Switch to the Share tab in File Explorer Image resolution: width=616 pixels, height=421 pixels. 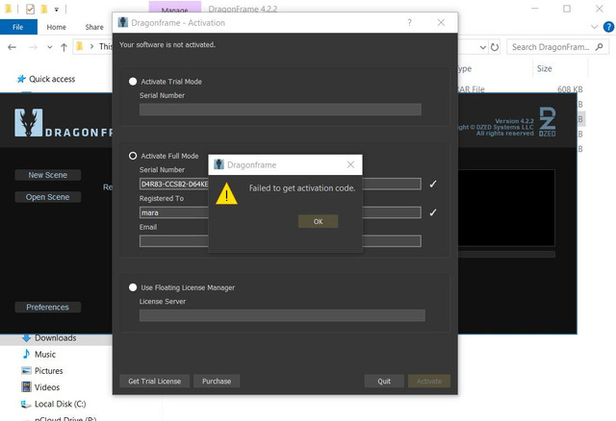94,27
